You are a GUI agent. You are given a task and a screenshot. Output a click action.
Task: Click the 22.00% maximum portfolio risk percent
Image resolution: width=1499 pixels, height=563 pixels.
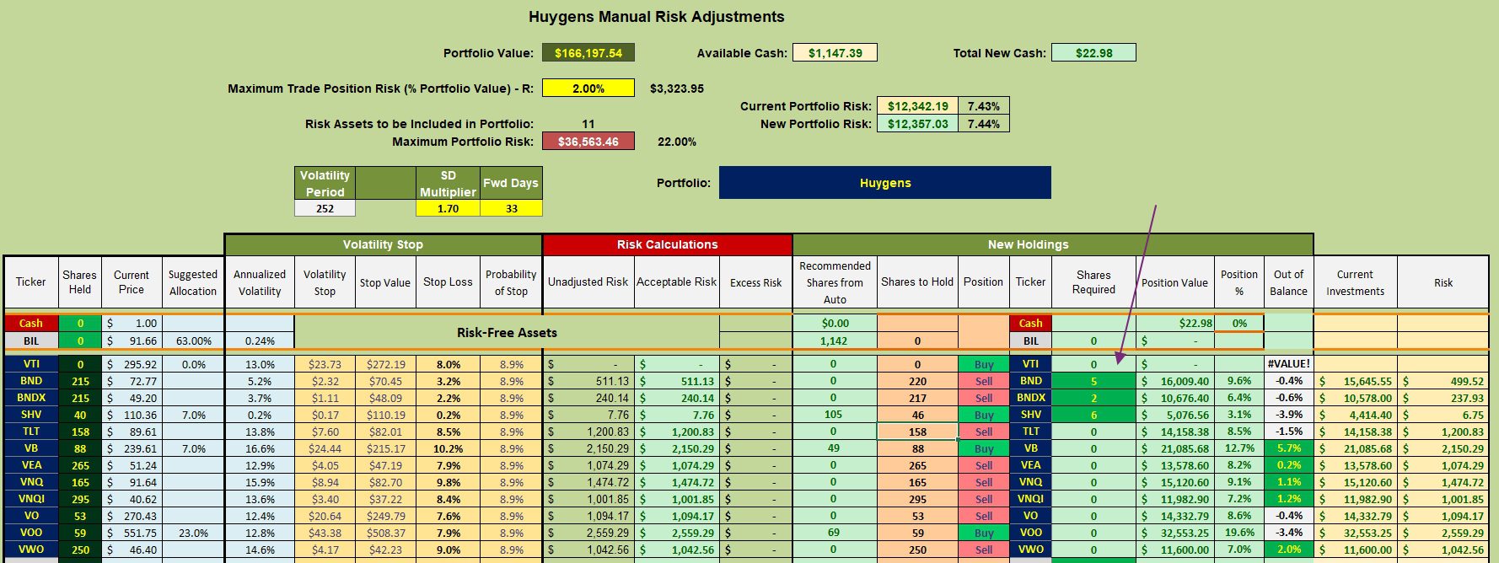pos(677,142)
